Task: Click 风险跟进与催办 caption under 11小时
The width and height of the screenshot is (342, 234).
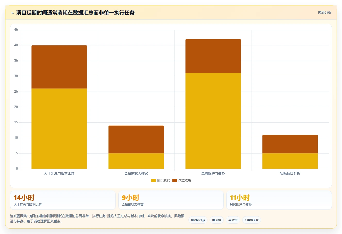Action: point(241,205)
